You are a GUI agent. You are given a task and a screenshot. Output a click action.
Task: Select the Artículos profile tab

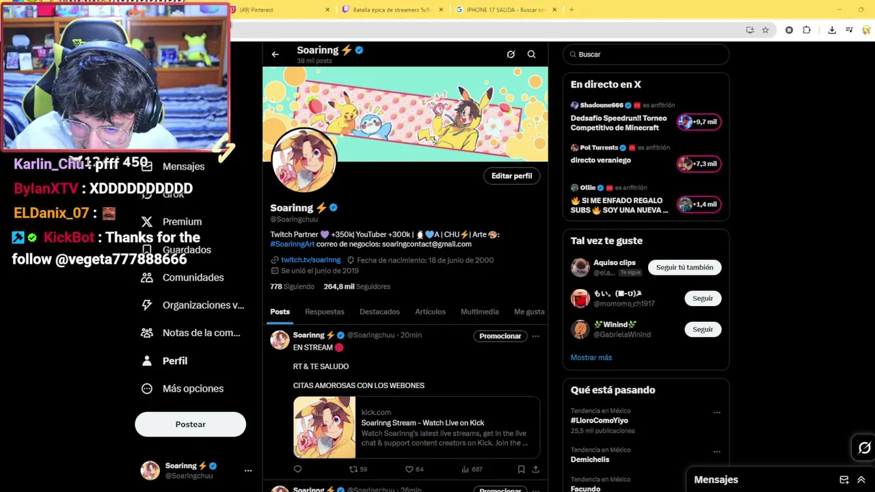(x=430, y=312)
